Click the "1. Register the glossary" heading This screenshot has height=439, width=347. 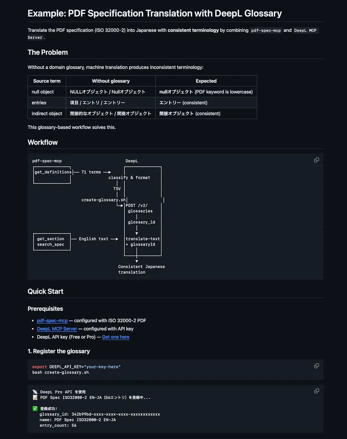point(59,351)
